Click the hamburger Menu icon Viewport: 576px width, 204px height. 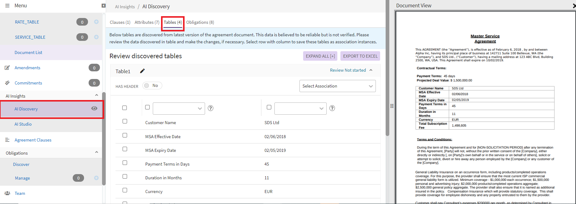[7, 5]
